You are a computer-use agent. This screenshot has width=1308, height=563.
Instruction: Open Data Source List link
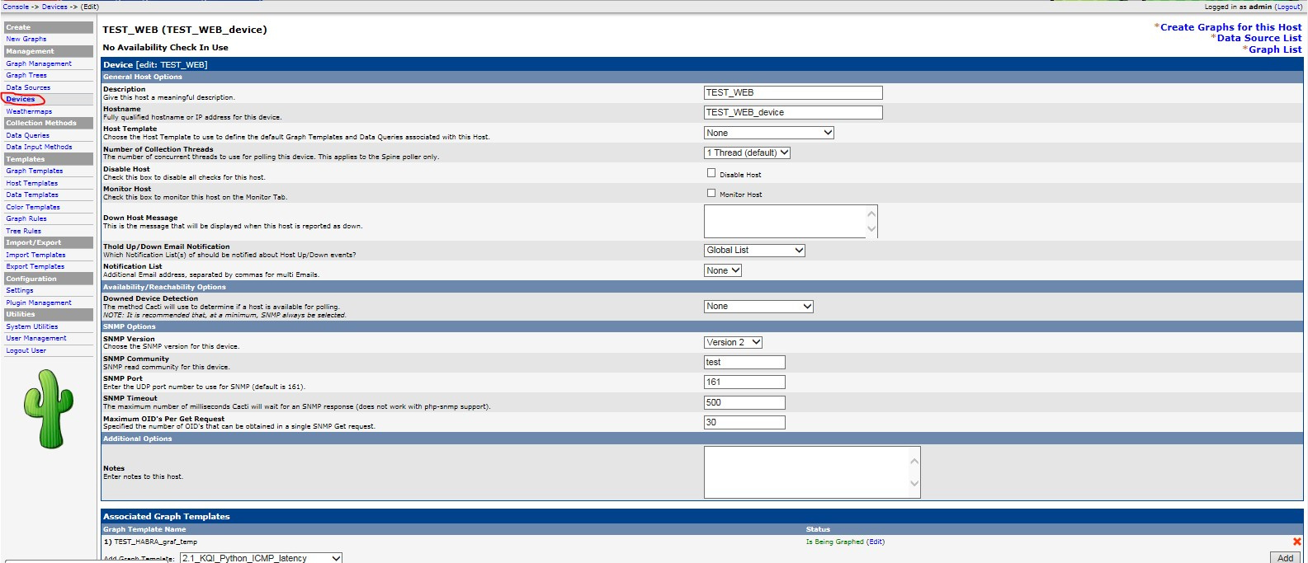(1258, 38)
